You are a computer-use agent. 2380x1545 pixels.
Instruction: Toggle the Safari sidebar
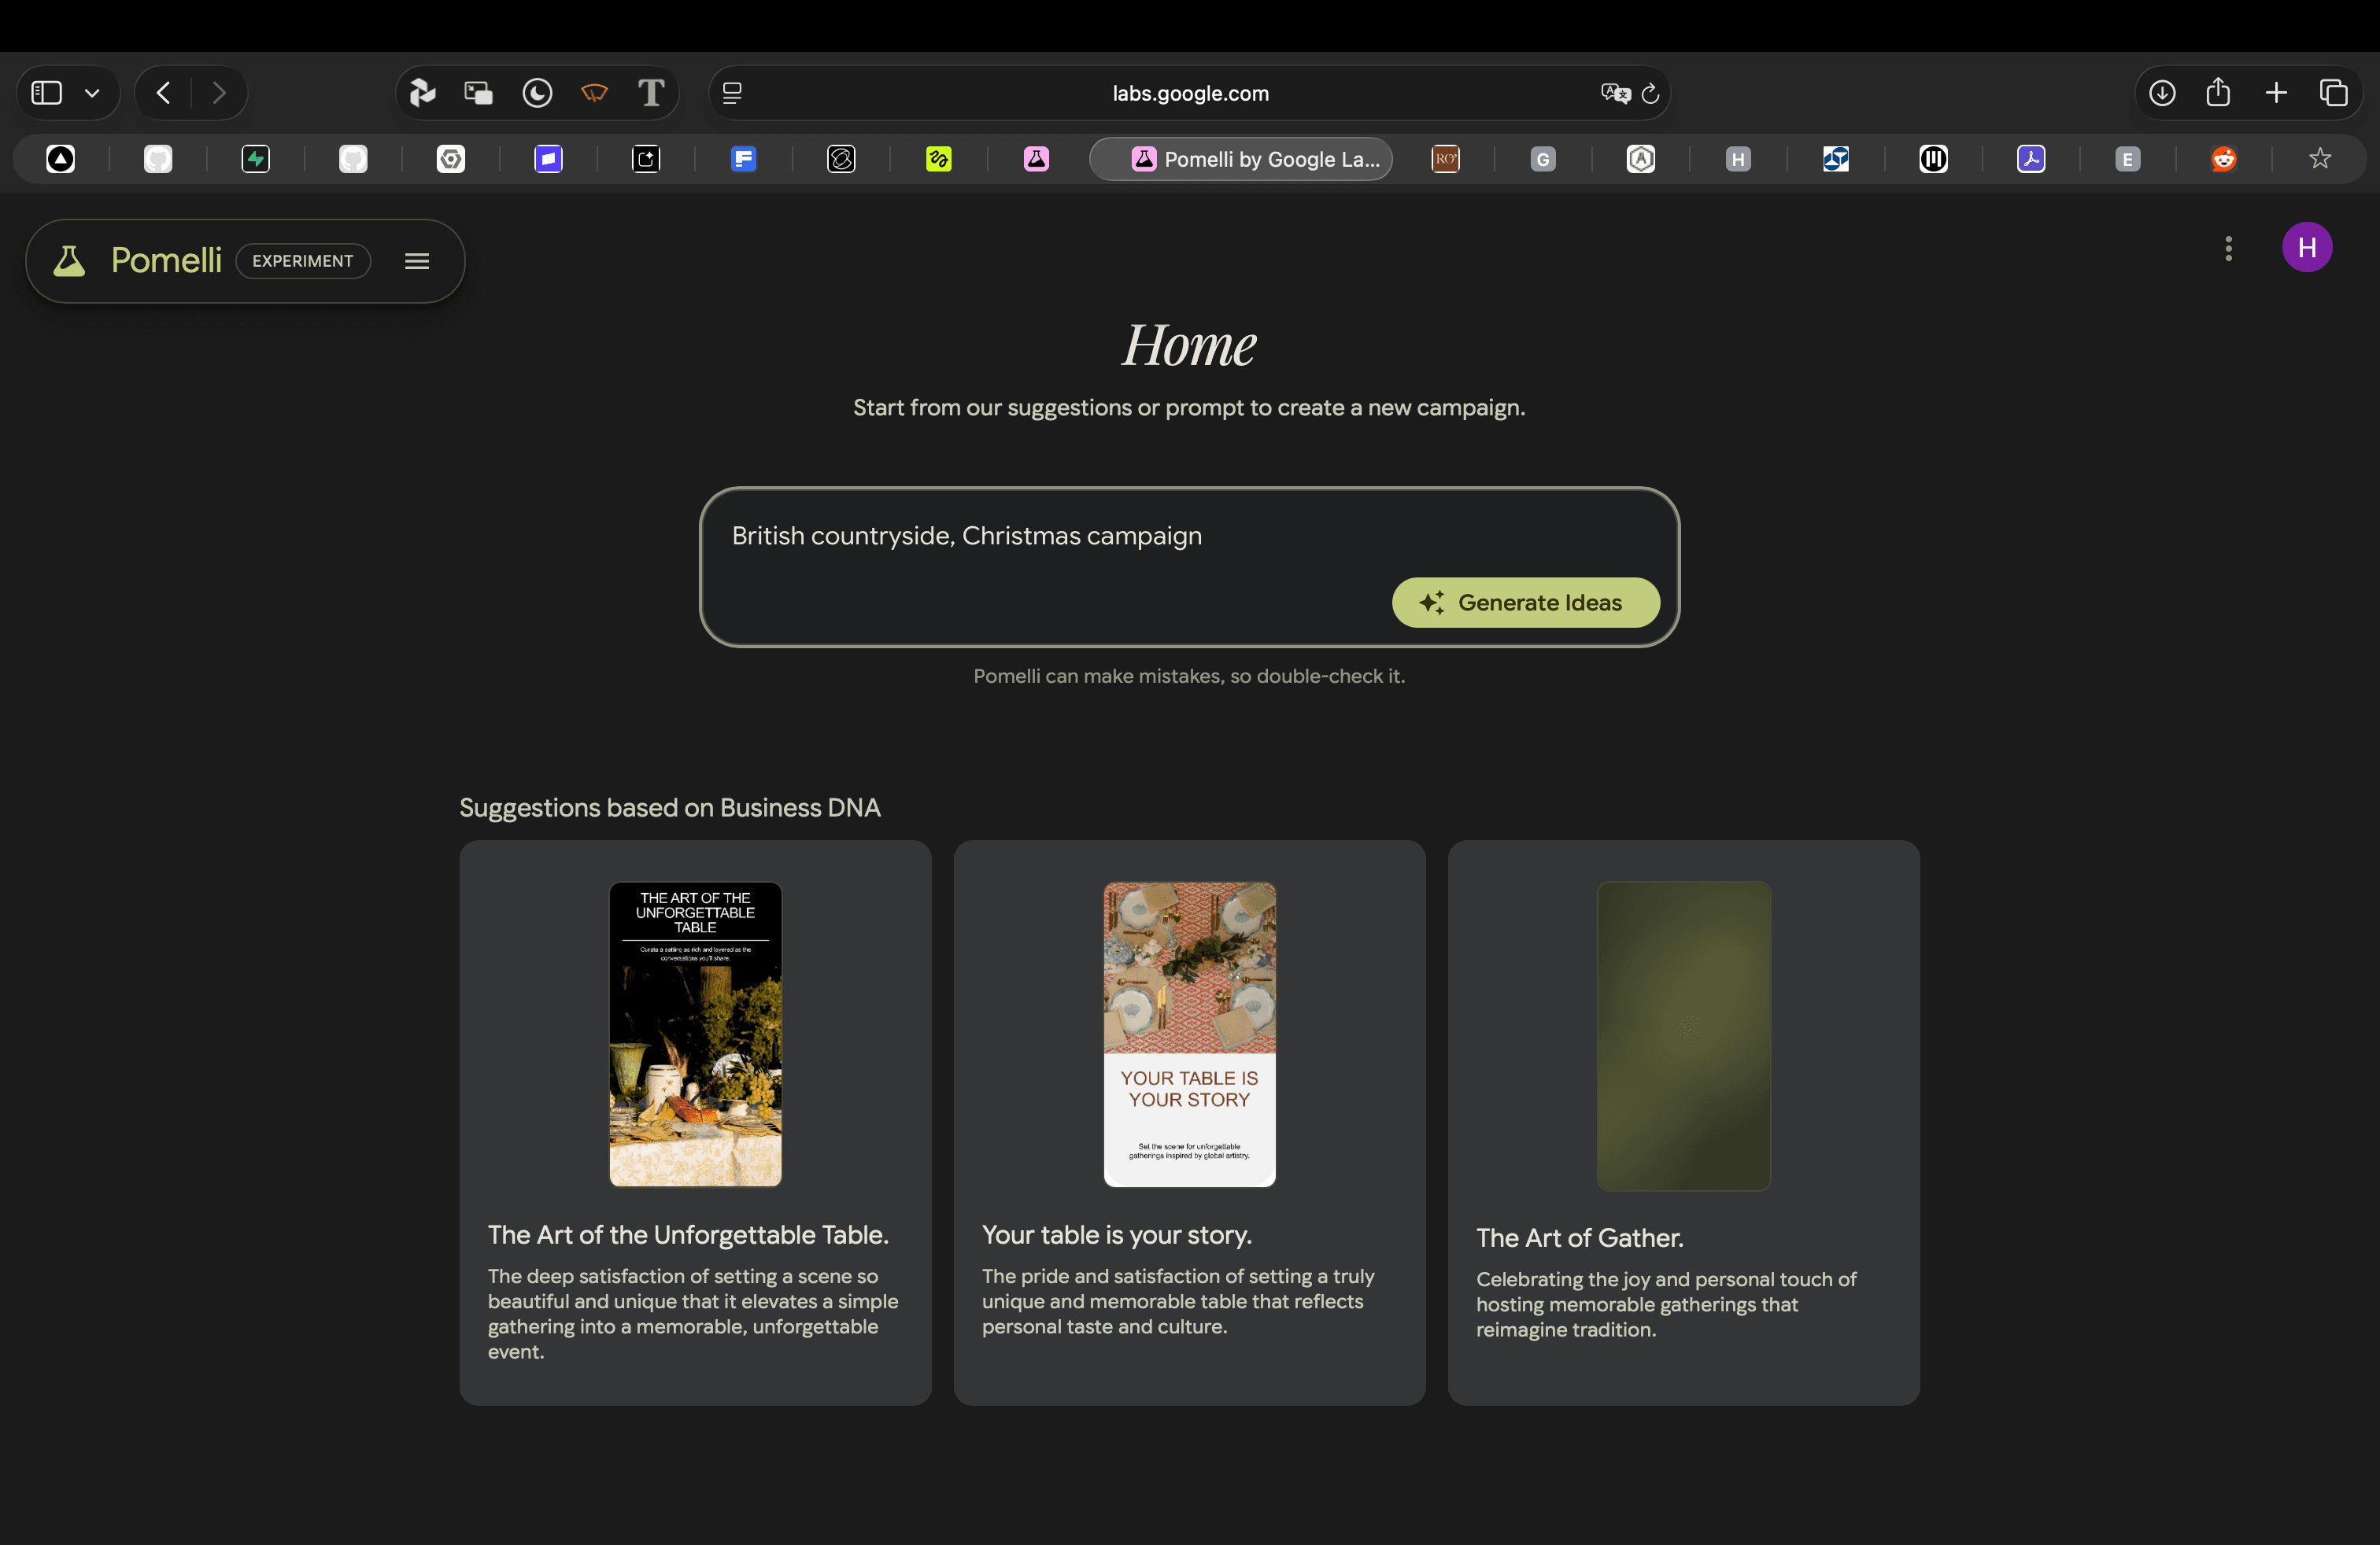tap(47, 93)
